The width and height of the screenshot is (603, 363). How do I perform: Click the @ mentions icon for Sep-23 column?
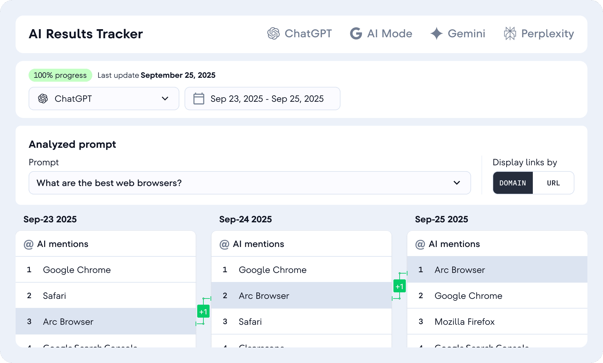point(29,244)
